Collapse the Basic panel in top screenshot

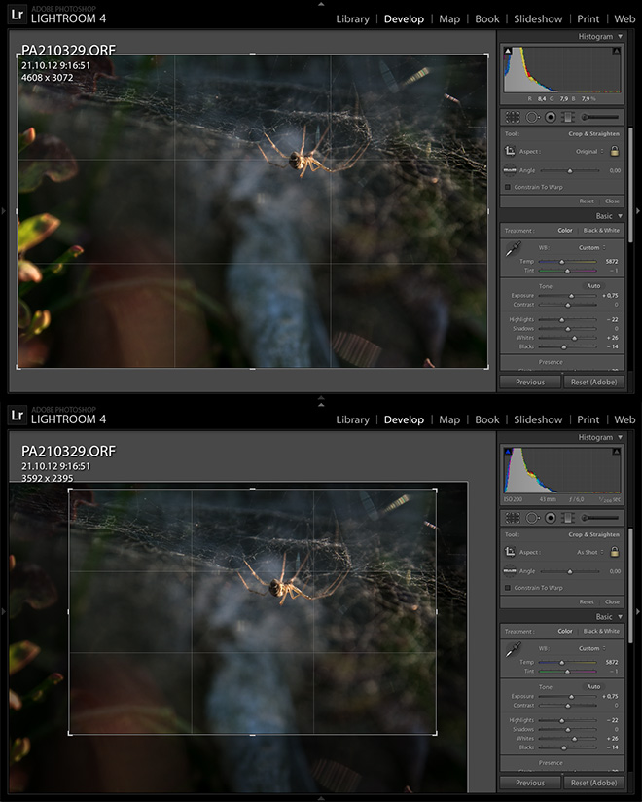(620, 216)
